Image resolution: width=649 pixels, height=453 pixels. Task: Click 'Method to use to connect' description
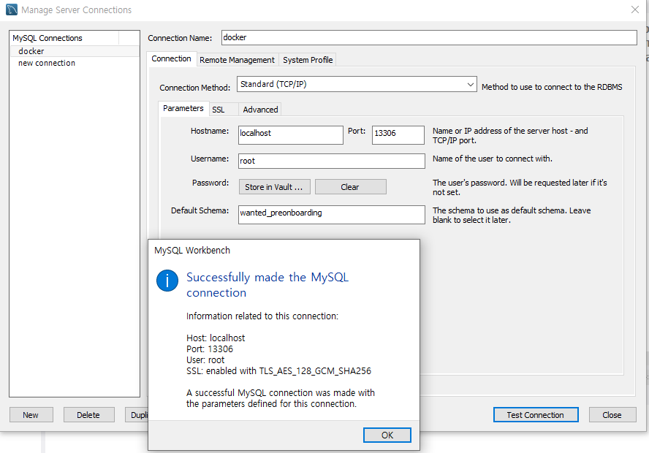coord(552,87)
